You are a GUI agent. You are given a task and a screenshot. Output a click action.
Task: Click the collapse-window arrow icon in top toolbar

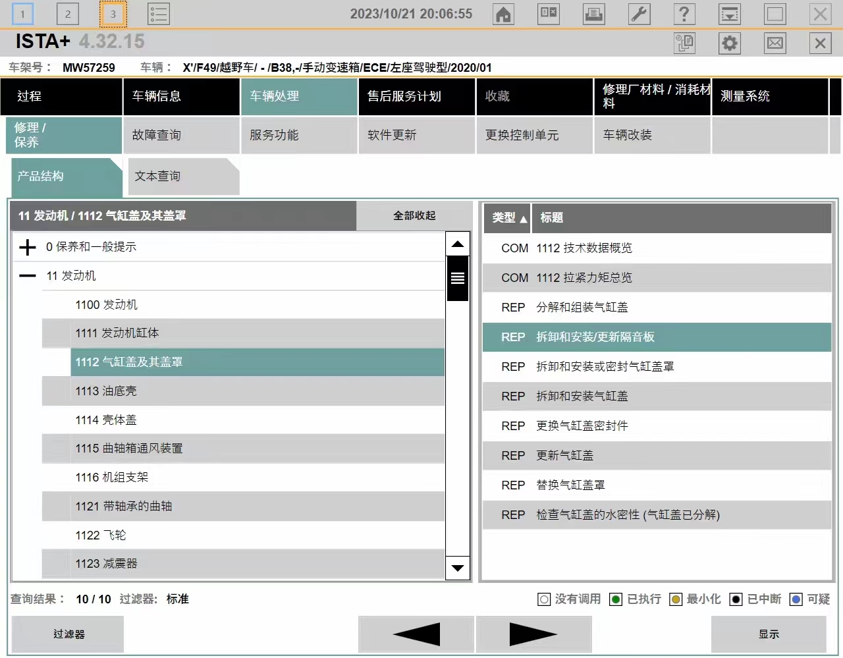pyautogui.click(x=730, y=14)
